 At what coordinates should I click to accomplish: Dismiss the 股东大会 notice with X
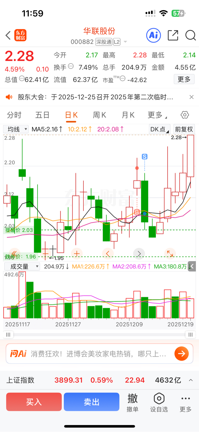pos(191,97)
